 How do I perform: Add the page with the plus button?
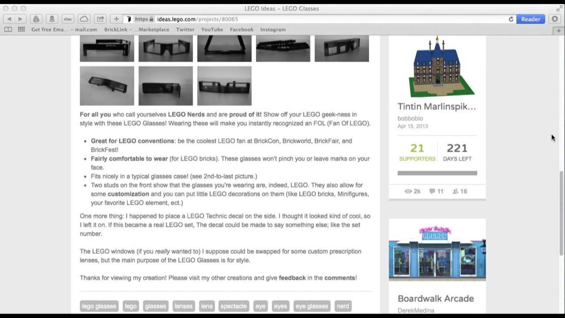pyautogui.click(x=116, y=19)
